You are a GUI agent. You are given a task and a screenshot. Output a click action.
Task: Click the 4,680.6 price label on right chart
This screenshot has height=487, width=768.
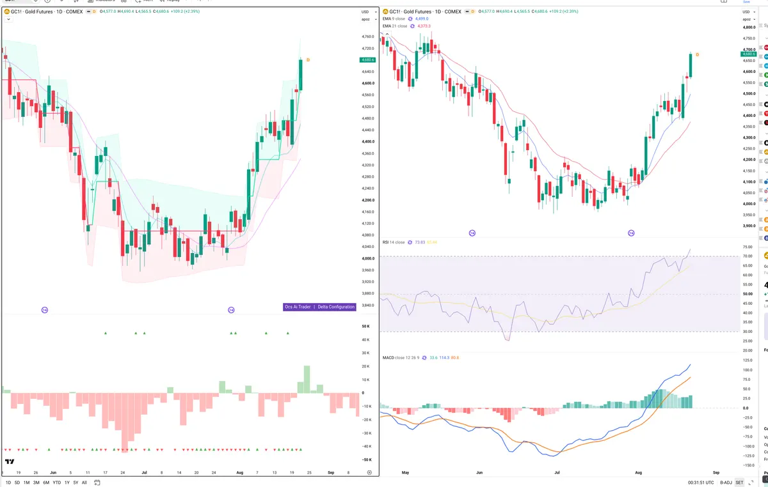749,54
